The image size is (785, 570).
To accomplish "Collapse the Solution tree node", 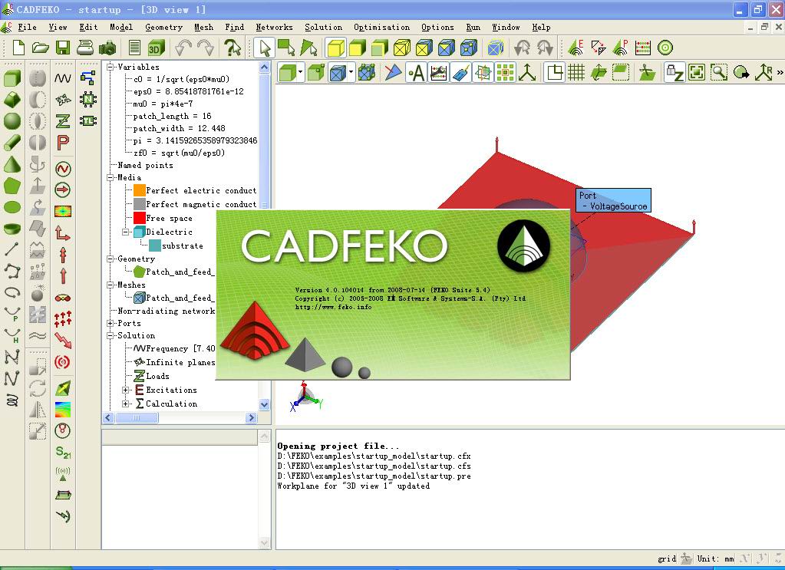I will (110, 336).
